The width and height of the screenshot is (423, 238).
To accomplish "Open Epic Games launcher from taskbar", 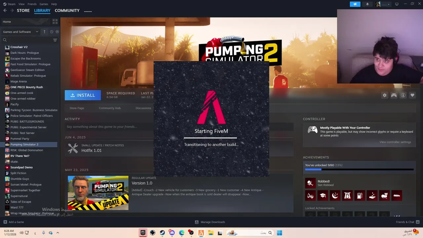I will 143,233.
